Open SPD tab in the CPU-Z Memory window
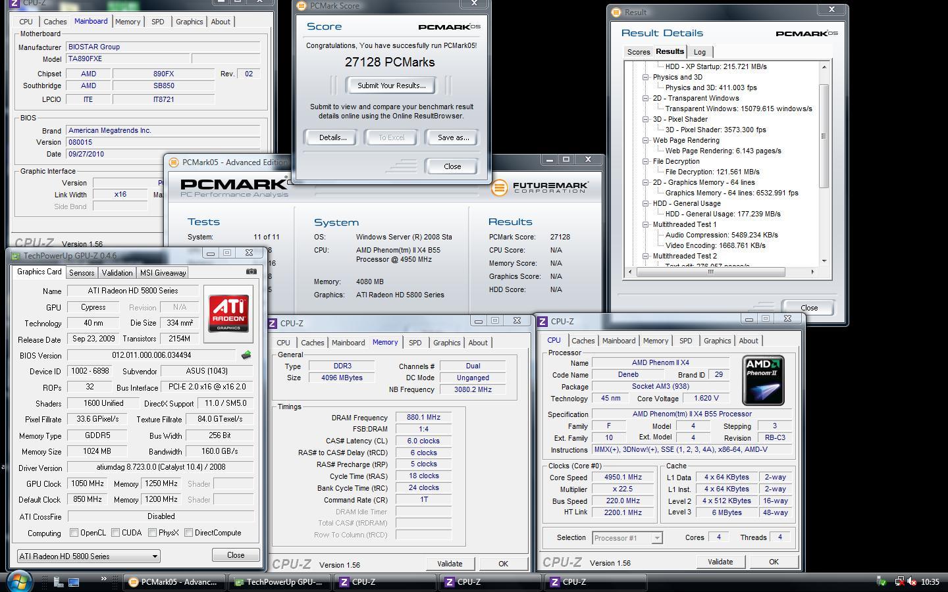The width and height of the screenshot is (948, 592). 415,343
